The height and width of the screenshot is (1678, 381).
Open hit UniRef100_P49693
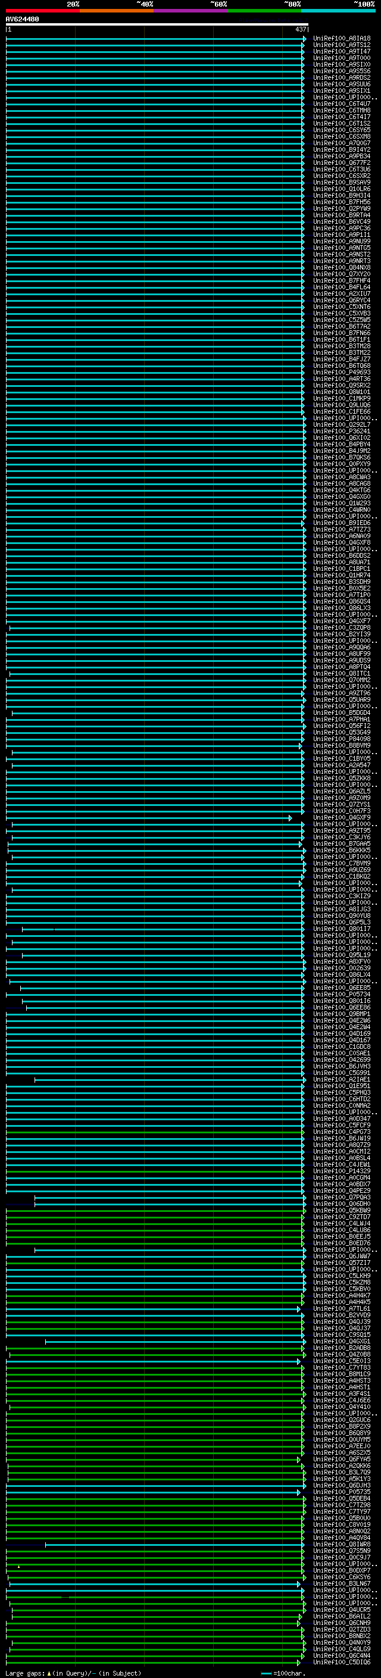click(x=342, y=372)
